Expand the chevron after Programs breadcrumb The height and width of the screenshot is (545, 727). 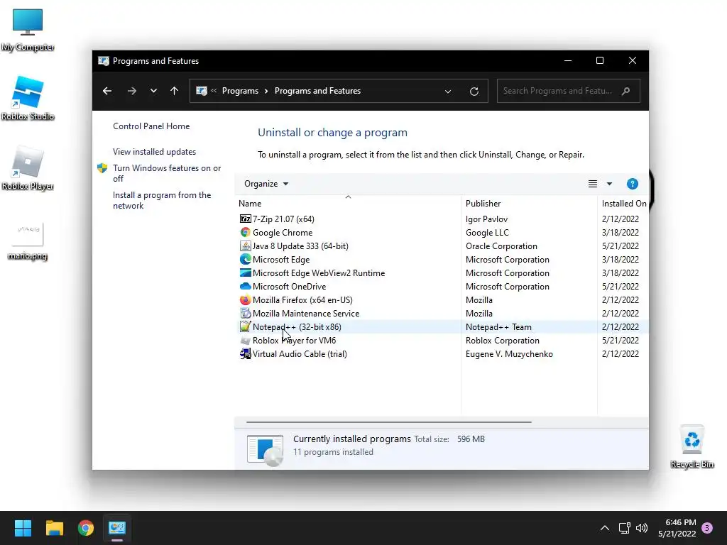click(266, 91)
